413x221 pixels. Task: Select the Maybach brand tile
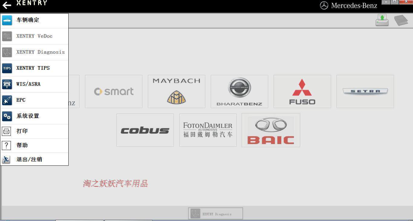coord(177,91)
